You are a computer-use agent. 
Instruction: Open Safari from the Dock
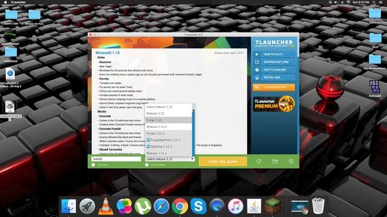(x=161, y=206)
